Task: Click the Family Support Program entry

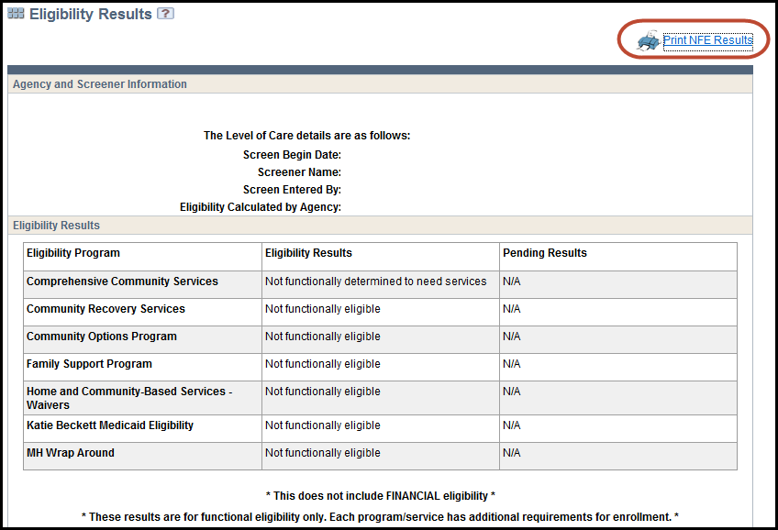Action: [x=89, y=364]
